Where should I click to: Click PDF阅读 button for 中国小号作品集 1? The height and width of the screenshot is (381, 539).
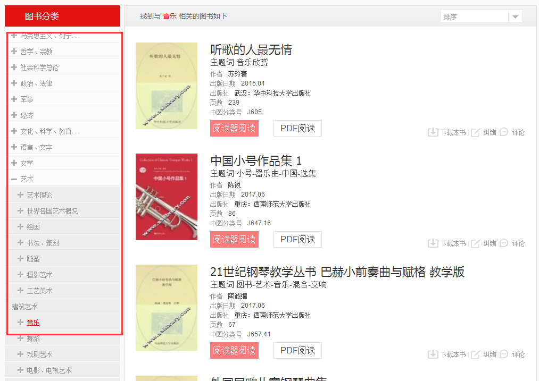point(297,240)
